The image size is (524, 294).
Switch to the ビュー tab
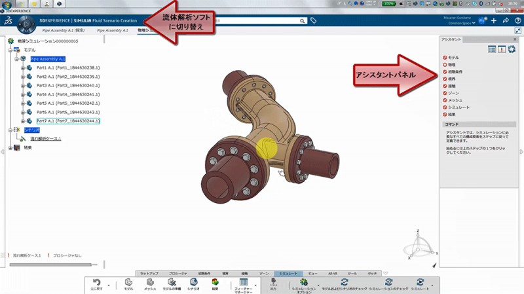pyautogui.click(x=313, y=273)
